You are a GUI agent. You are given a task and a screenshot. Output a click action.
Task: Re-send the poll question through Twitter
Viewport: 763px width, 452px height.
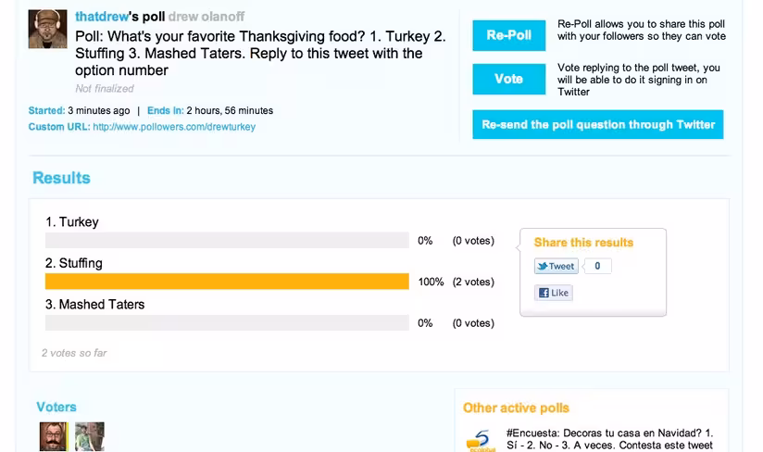coord(597,124)
